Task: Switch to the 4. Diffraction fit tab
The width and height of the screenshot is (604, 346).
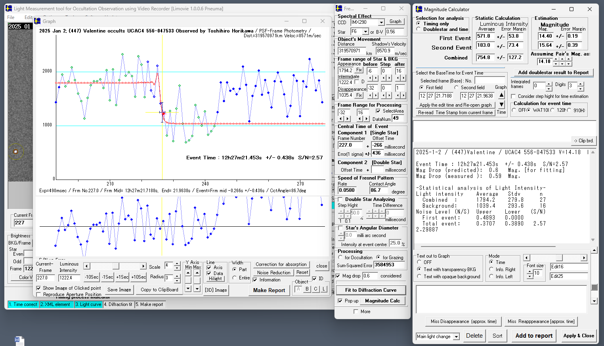Action: point(118,304)
